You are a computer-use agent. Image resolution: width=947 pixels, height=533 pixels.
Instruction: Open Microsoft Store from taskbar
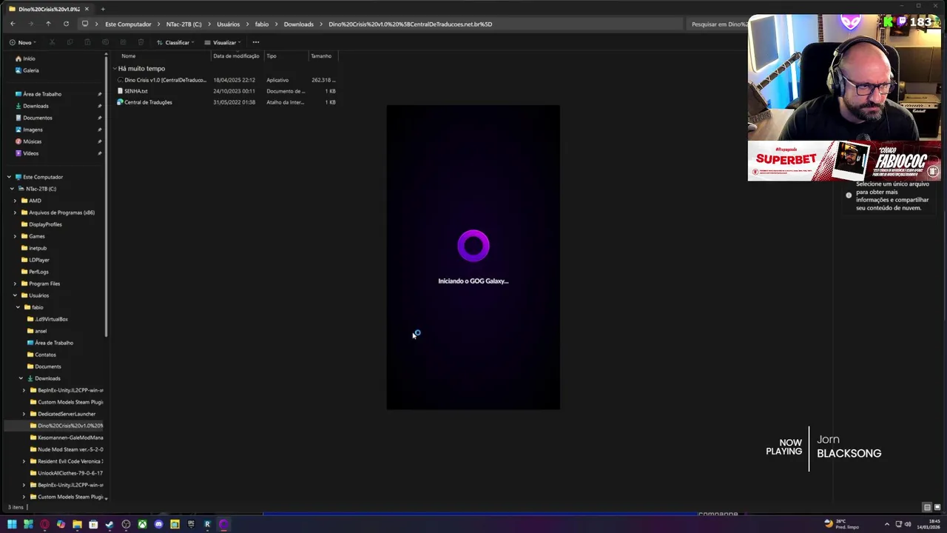[x=93, y=524]
